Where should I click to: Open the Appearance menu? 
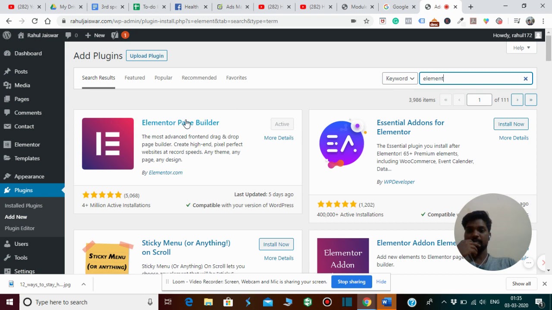(29, 177)
